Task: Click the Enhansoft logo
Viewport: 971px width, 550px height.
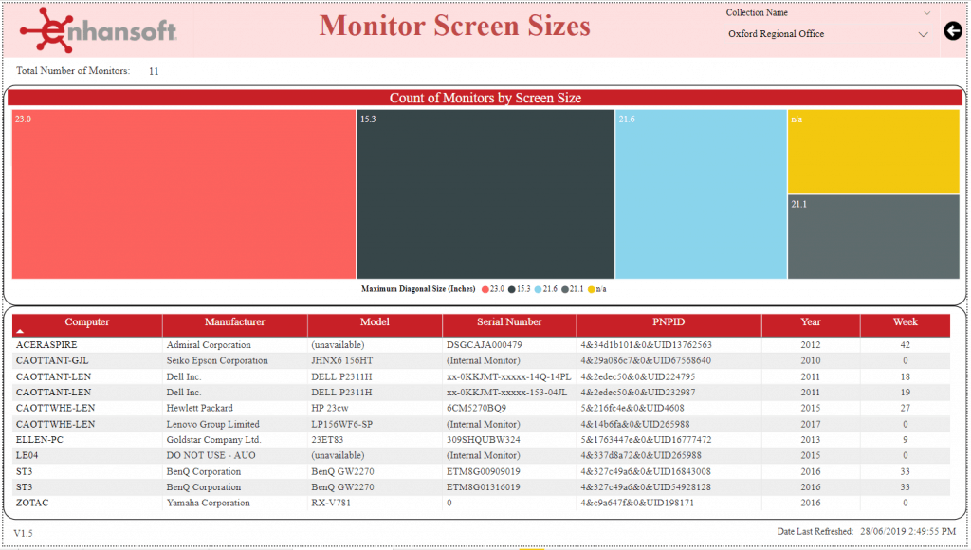Action: pyautogui.click(x=99, y=29)
